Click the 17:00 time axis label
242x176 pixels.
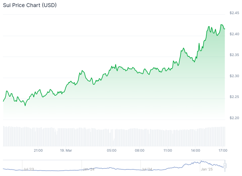(223, 150)
